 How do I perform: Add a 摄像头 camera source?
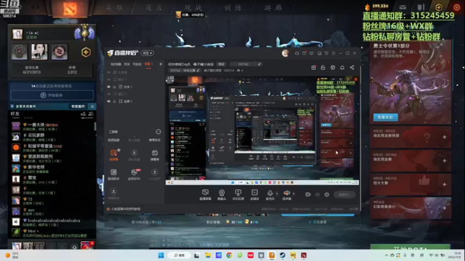[x=221, y=195]
